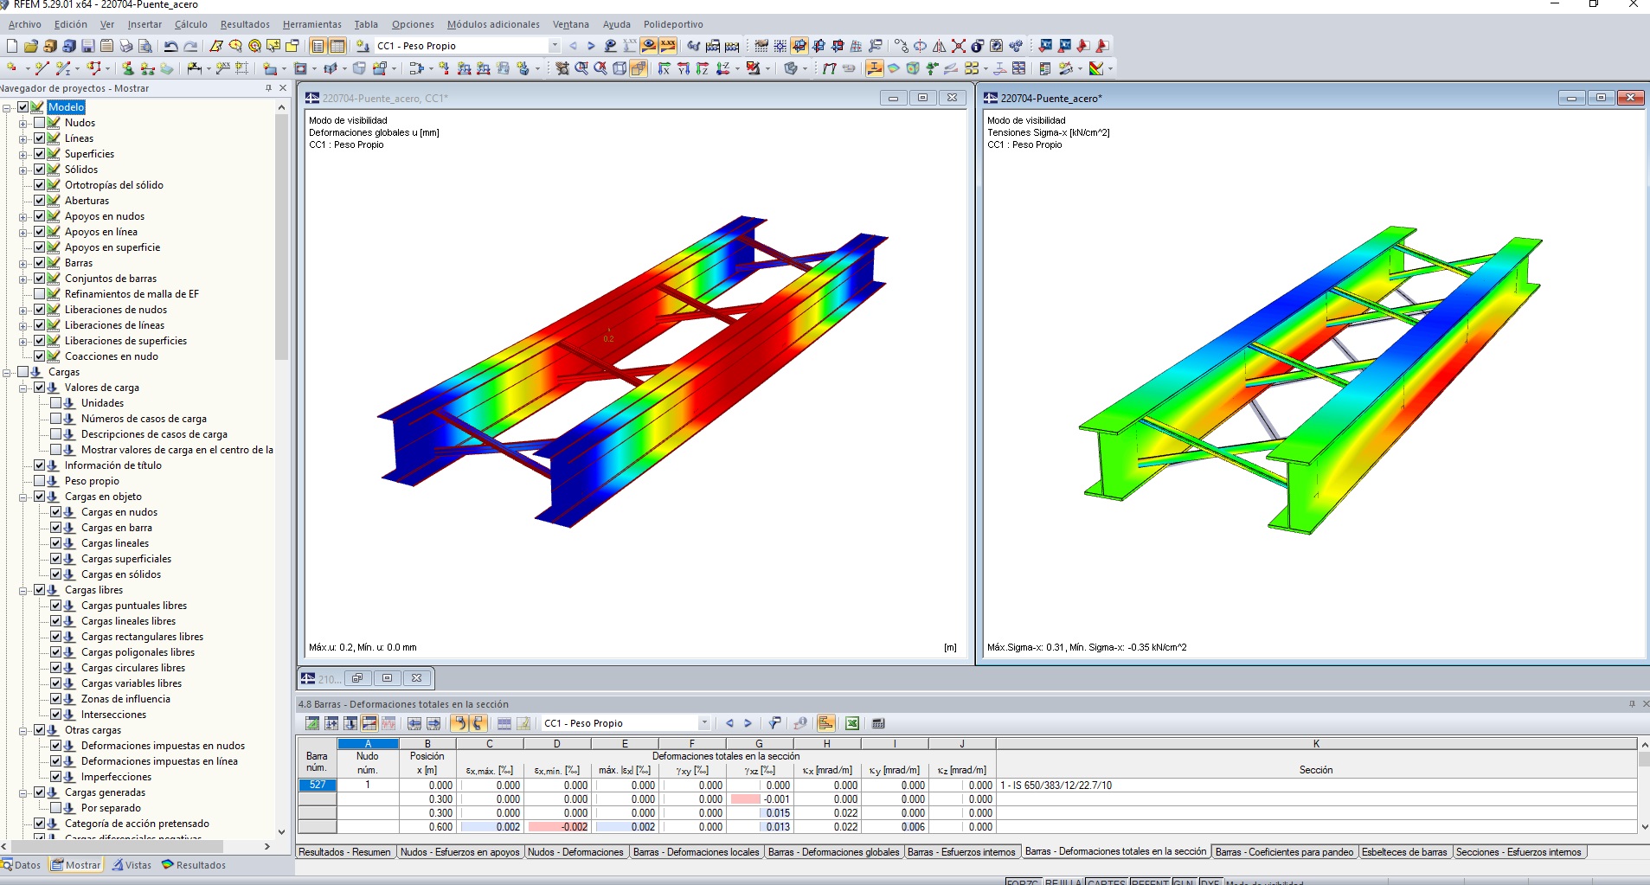
Task: Toggle Zonas de influencia checkbox
Action: click(56, 699)
